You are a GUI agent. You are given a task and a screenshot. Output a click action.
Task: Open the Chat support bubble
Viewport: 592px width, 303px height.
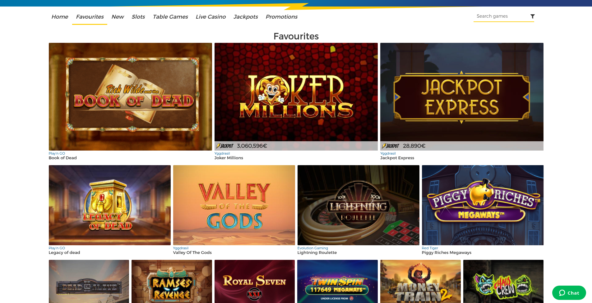point(569,293)
